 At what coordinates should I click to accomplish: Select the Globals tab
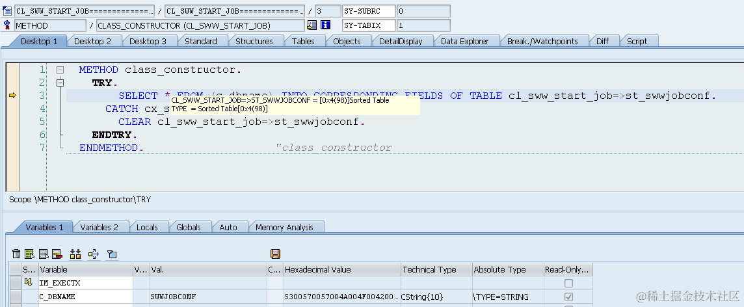189,227
